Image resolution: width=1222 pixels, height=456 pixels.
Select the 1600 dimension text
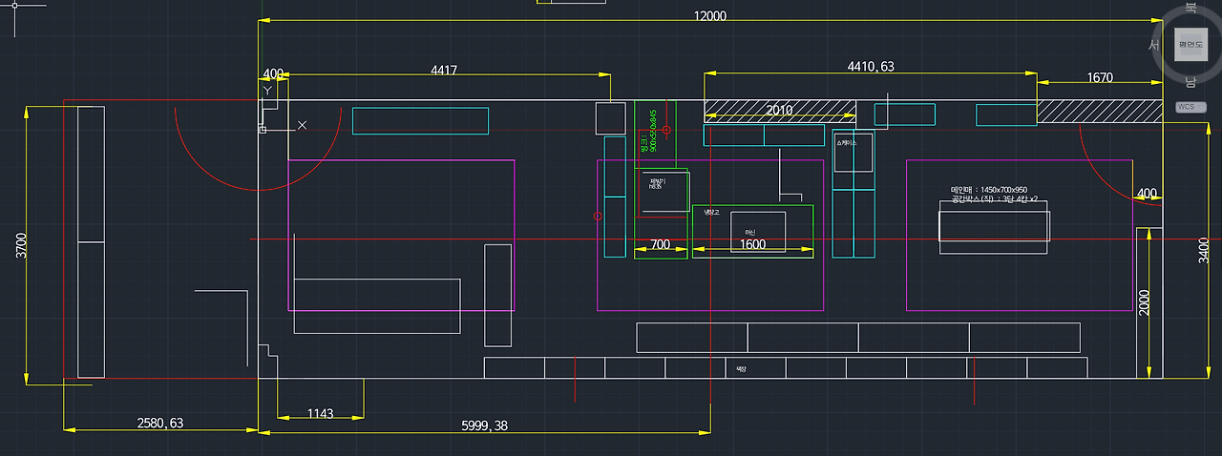tap(752, 244)
